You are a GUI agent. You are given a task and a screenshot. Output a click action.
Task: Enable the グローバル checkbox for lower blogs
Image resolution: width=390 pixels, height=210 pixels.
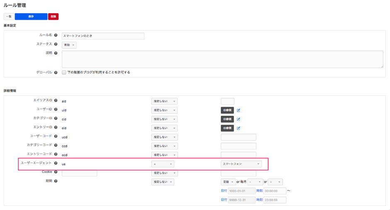[x=64, y=73]
